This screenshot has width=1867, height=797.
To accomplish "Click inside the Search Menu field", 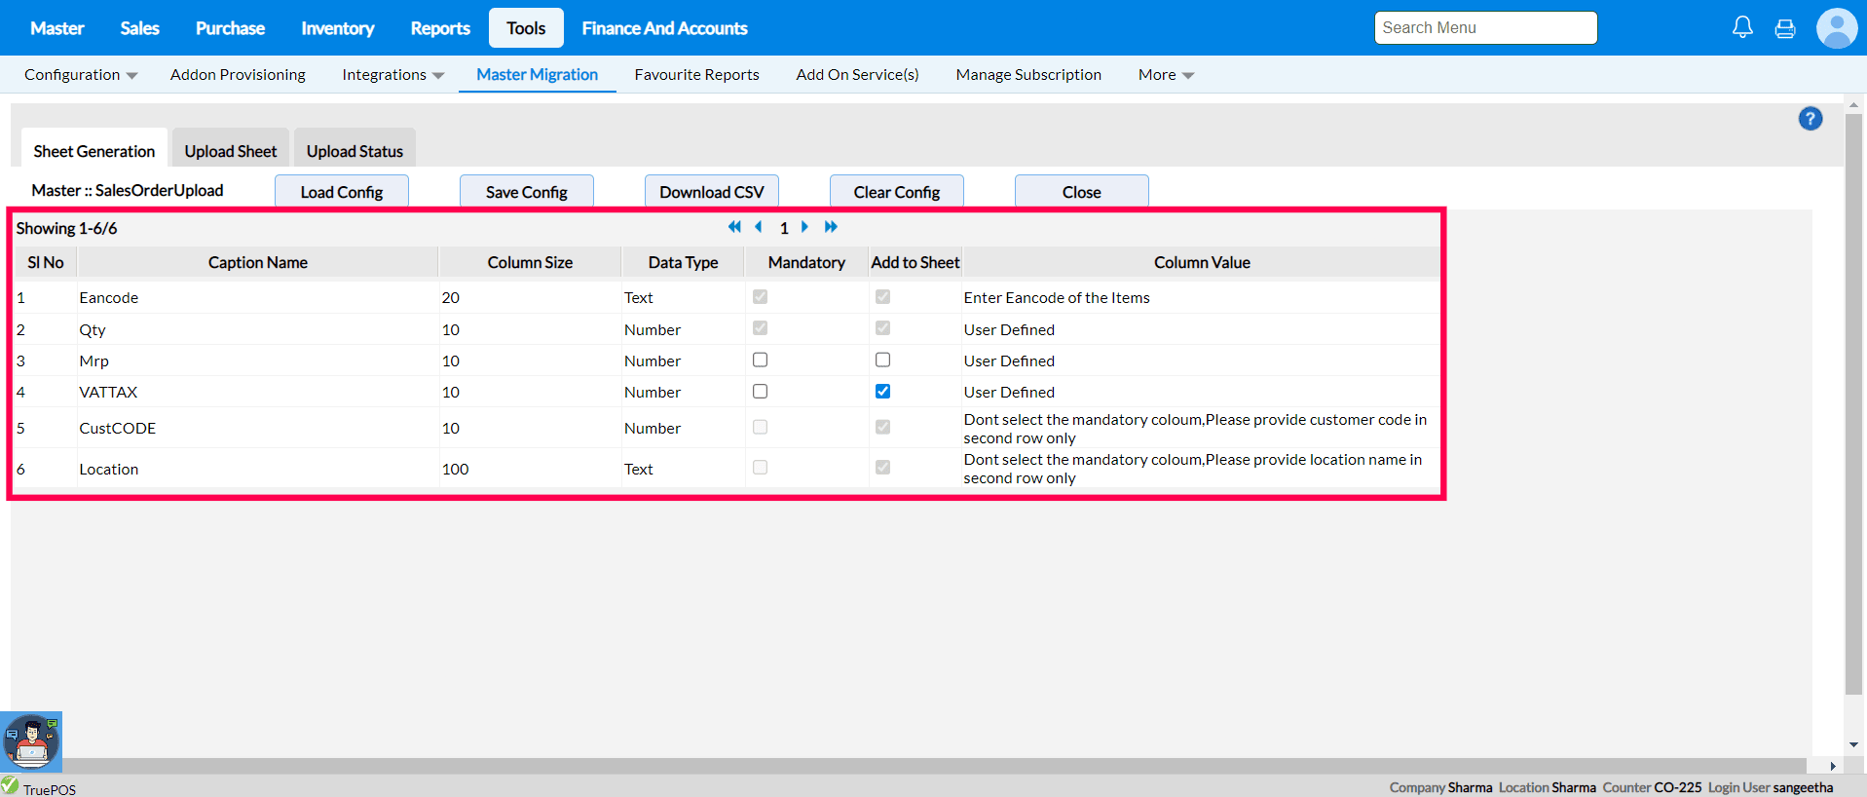I will point(1485,28).
